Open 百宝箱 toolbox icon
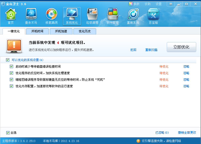The image size is (201, 144). [153, 16]
